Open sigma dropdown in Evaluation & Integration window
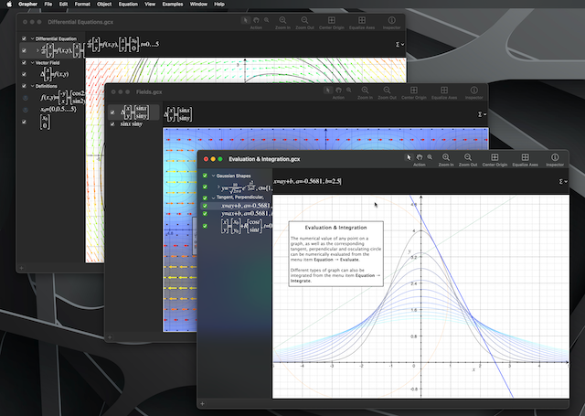This screenshot has height=416, width=585. pyautogui.click(x=563, y=181)
